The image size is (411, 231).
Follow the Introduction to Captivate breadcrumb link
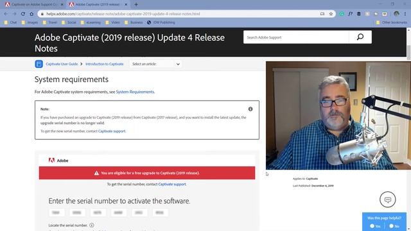coord(104,64)
